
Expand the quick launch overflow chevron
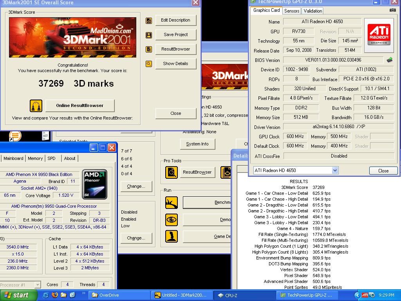84,293
